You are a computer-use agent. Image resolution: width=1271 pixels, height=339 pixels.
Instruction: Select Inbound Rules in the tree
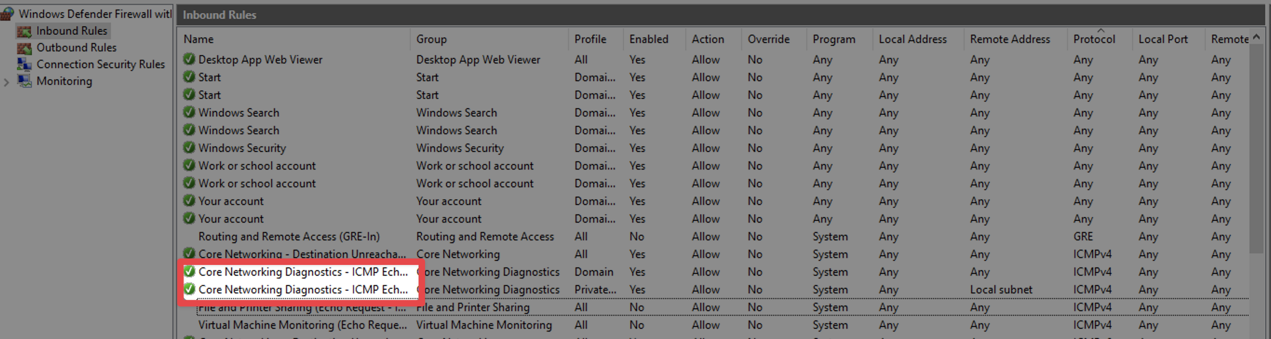[72, 31]
